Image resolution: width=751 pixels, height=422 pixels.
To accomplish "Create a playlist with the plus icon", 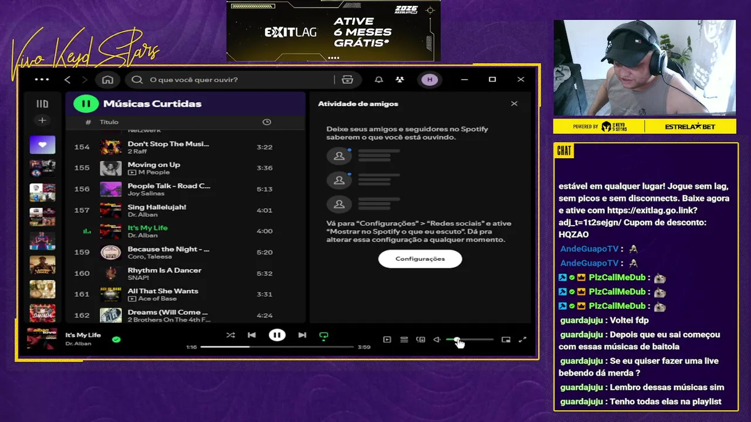I will pos(42,120).
